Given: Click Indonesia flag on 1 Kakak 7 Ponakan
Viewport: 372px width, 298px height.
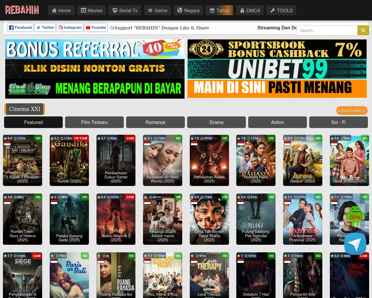Looking at the screenshot, I should [x=7, y=143].
